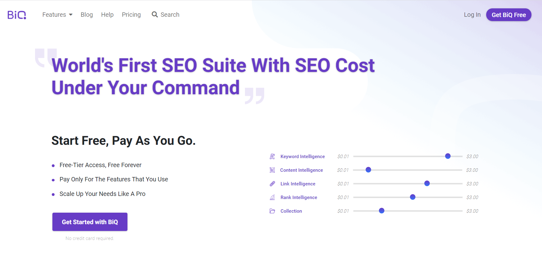
Task: Open the Help menu item
Action: tap(107, 15)
